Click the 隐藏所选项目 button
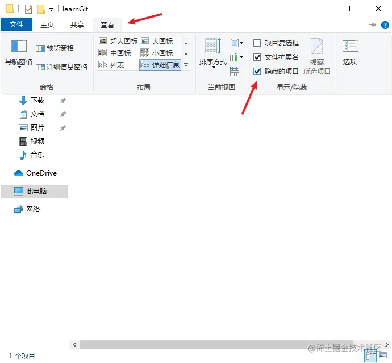Screen dimensions: 392x363 click(317, 56)
